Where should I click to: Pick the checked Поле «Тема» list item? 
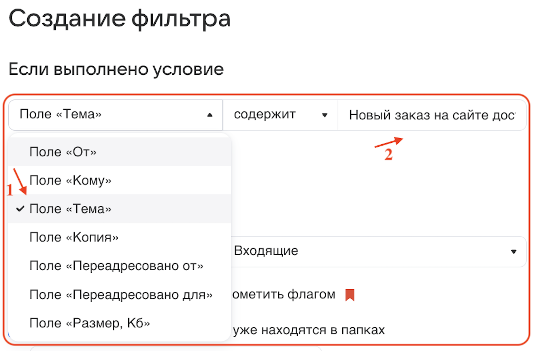(70, 209)
